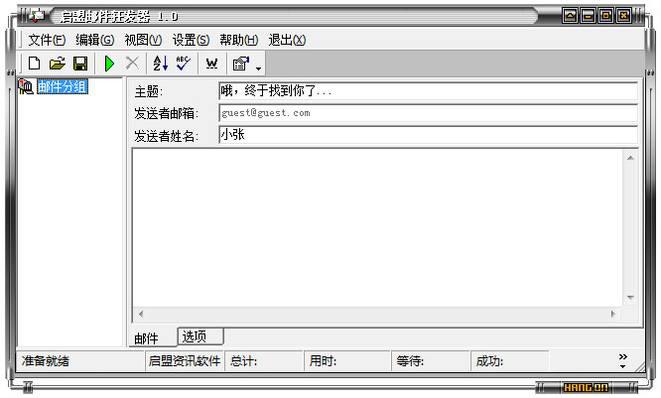Viewport: 661px width, 398px height.
Task: Click the underlined W toolbar icon
Action: [x=211, y=64]
